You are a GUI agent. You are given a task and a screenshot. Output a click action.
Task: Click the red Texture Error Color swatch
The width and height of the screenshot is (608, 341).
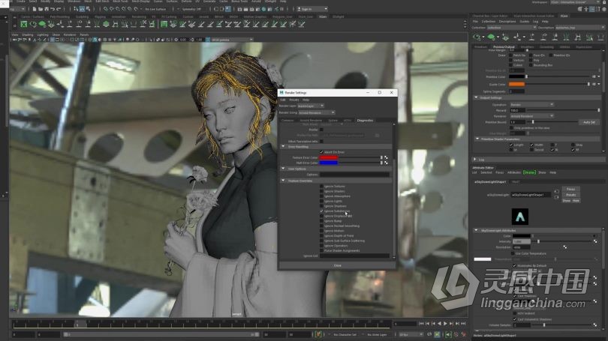[329, 157]
